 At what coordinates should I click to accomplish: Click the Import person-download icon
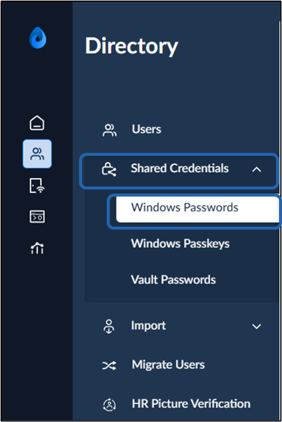[x=109, y=326]
